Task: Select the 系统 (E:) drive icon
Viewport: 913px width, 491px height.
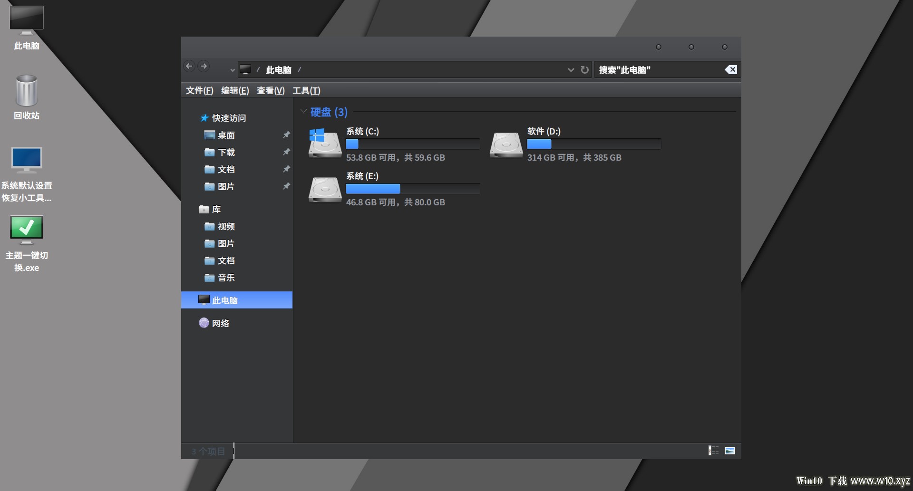Action: coord(325,189)
